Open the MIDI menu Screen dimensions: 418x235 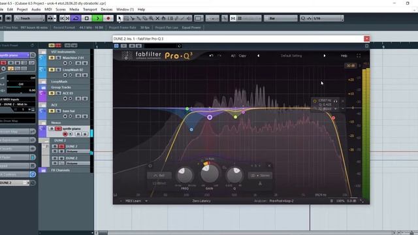48,9
